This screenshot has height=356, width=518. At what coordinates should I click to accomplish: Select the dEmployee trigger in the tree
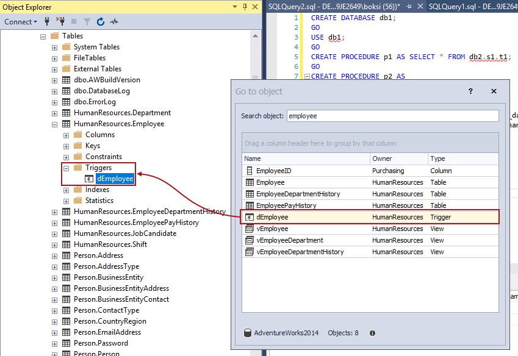coord(115,179)
